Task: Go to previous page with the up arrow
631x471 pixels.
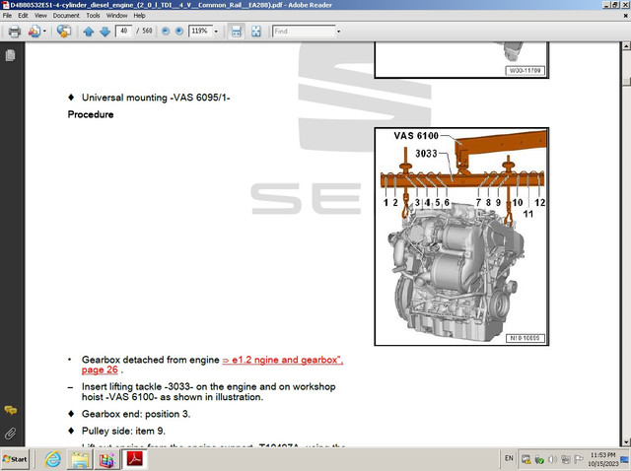Action: pos(89,32)
